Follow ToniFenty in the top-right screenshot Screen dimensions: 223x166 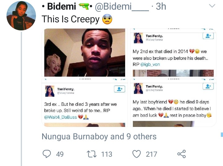(x=208, y=36)
